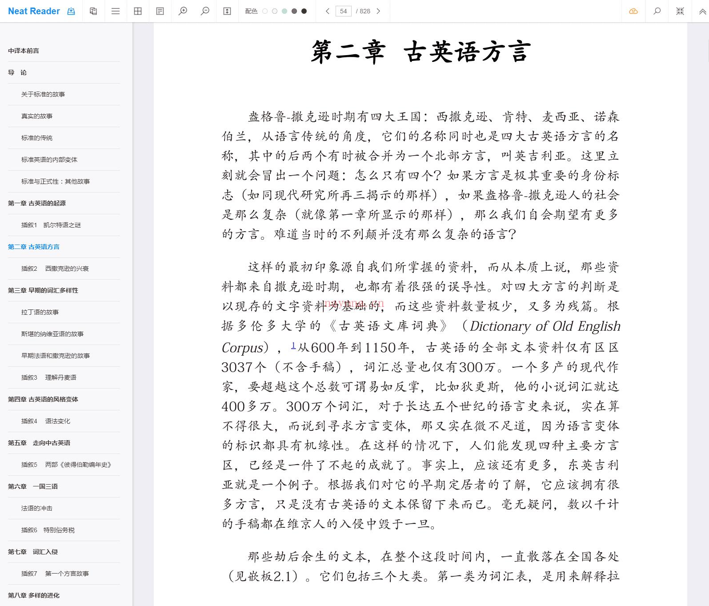Jump to 第六章 一国三语
709x606 pixels.
click(33, 486)
